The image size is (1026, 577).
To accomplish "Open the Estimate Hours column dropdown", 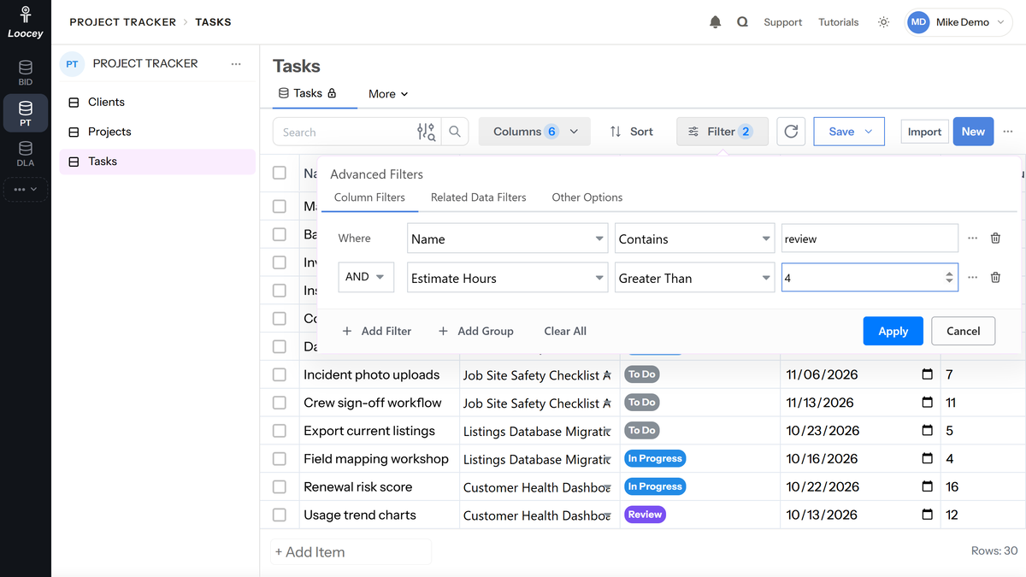I will pyautogui.click(x=508, y=278).
